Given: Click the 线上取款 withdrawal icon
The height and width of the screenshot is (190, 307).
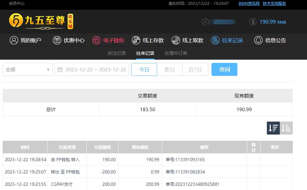Looking at the screenshot, I should [x=176, y=40].
